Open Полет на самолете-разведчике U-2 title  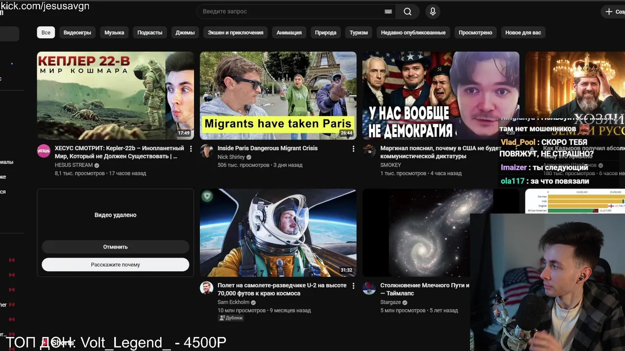click(282, 289)
